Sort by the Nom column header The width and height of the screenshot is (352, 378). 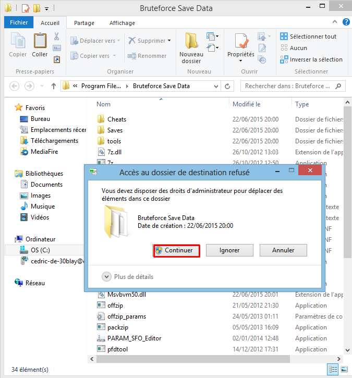(x=103, y=104)
